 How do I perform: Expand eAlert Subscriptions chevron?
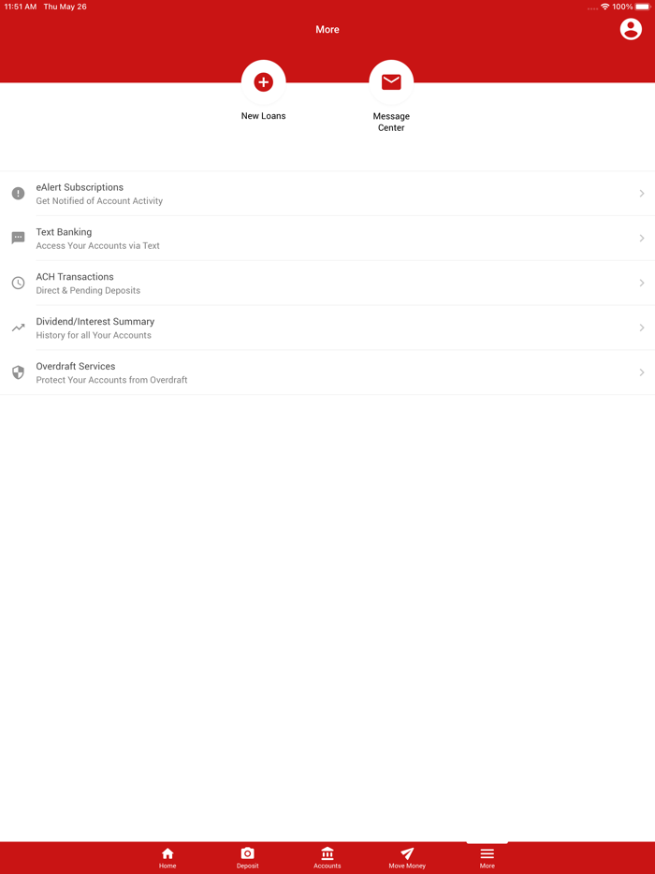642,194
